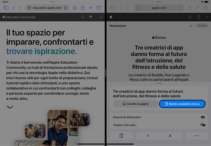Go back in left Safari window
This screenshot has width=211, height=146.
(14, 8)
